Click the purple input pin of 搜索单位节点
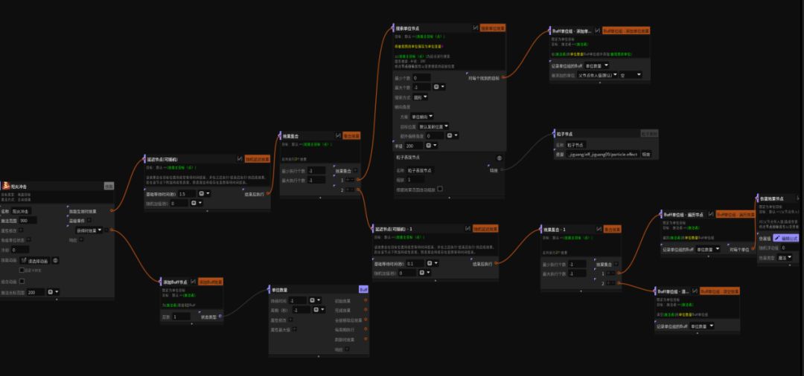Screen dimensions: 804x376 [x=395, y=27]
